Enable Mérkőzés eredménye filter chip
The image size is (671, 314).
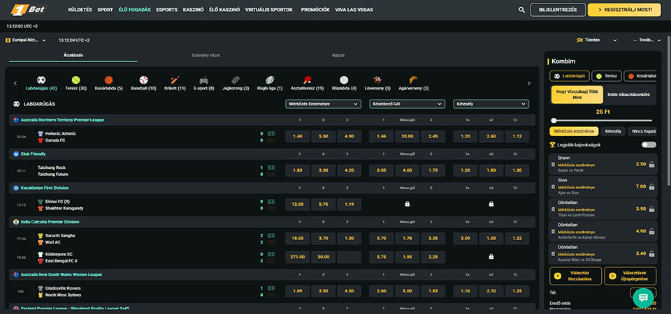574,131
